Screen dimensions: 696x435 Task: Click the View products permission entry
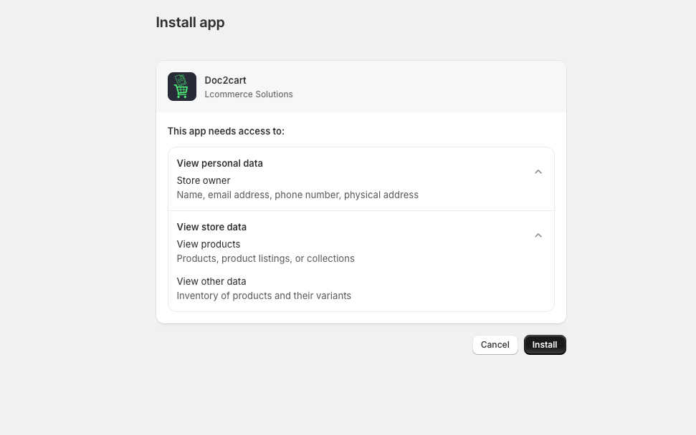[209, 244]
